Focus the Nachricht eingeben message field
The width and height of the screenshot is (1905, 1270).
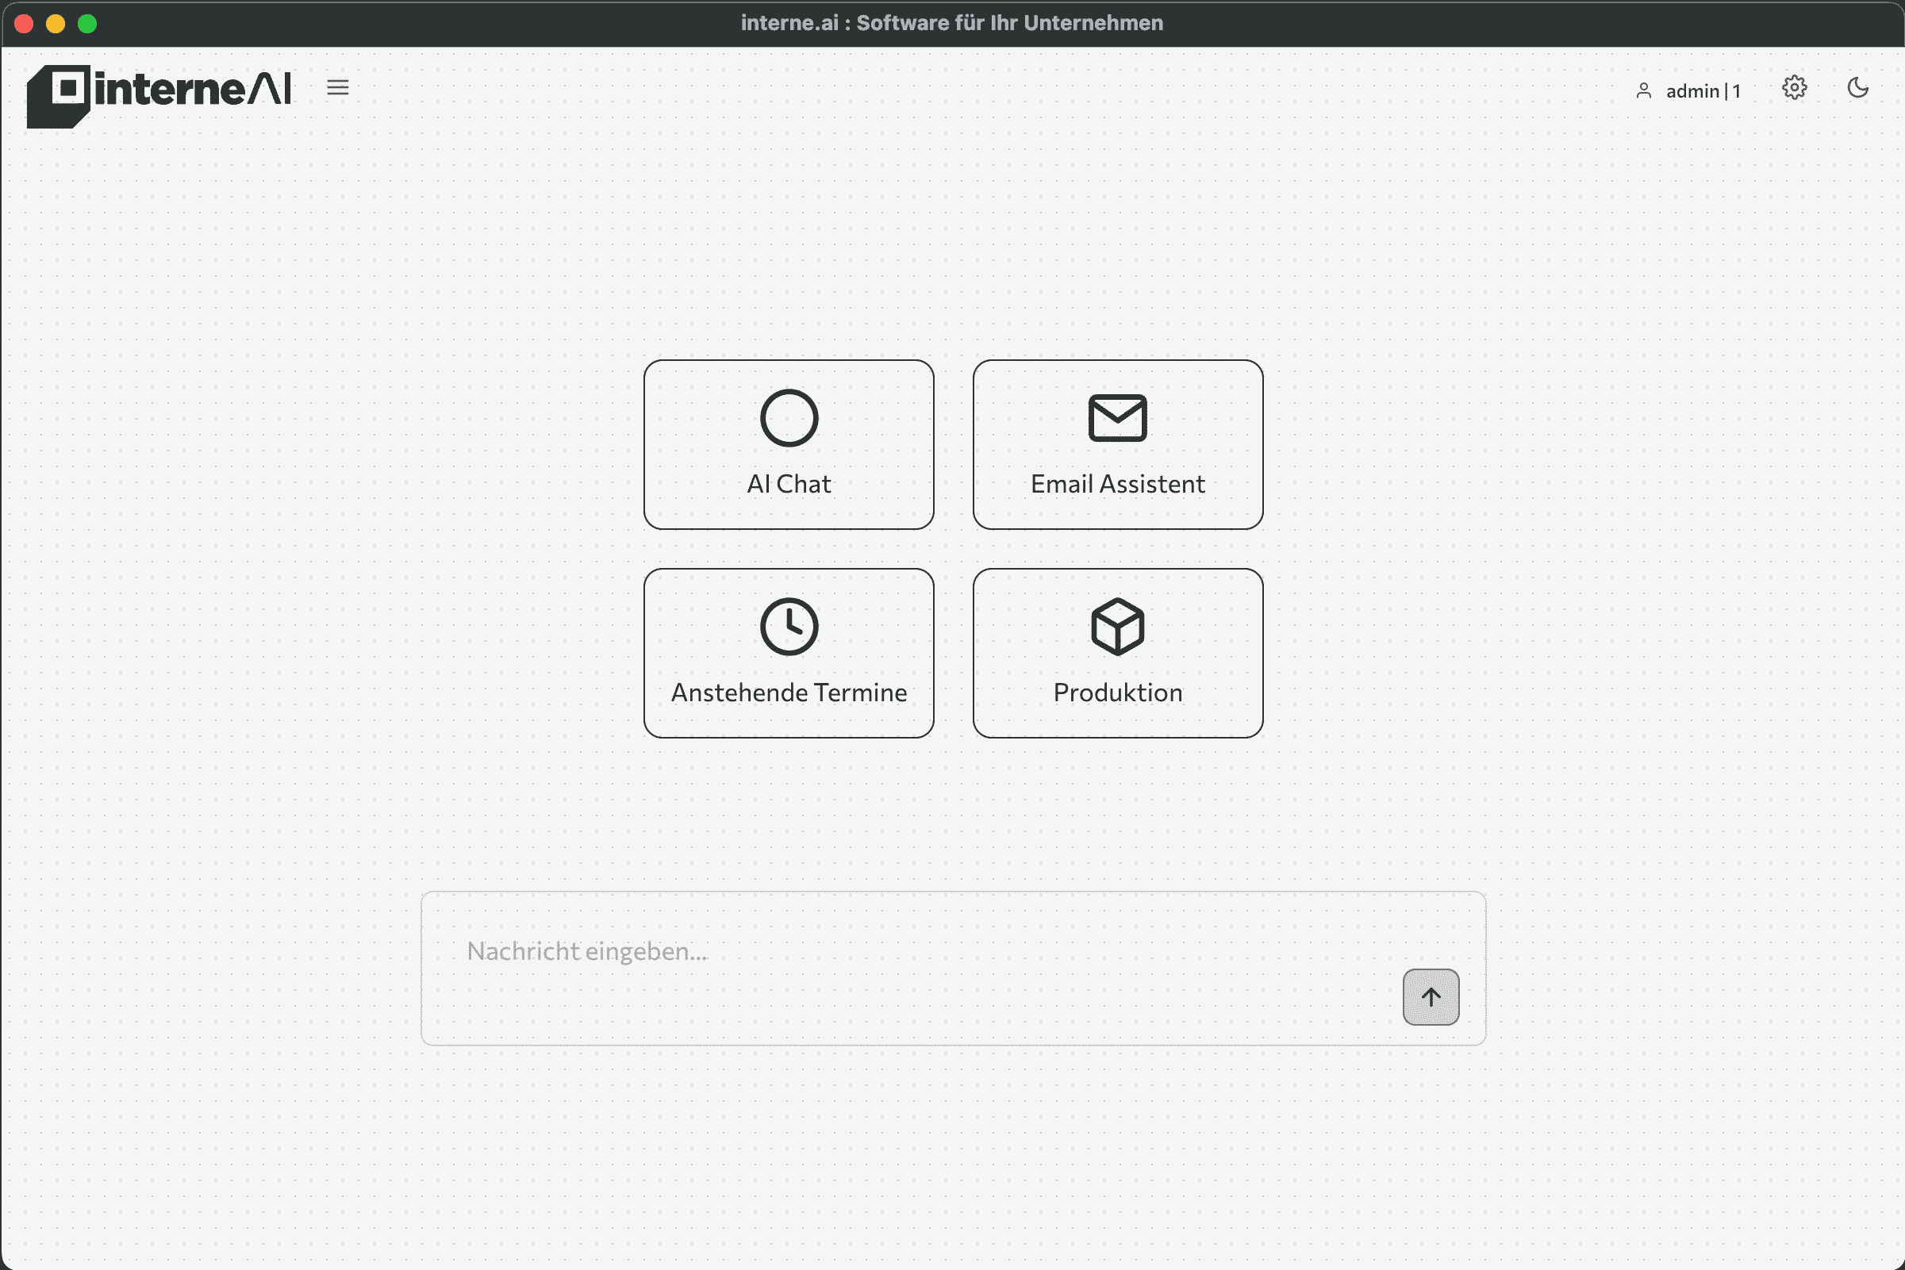[x=891, y=952]
